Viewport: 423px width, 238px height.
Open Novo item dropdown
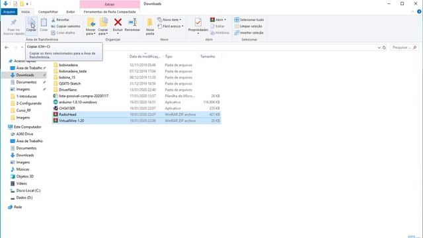coord(169,20)
